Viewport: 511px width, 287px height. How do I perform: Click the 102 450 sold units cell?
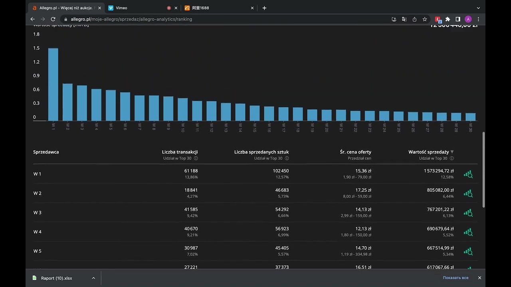point(281,171)
